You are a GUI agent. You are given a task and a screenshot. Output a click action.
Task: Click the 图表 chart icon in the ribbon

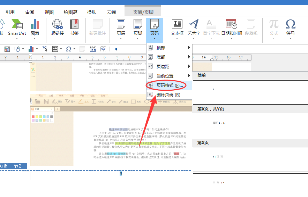[35, 24]
